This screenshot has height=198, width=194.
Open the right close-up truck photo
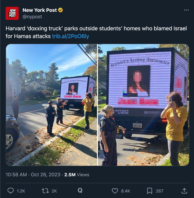point(144,105)
